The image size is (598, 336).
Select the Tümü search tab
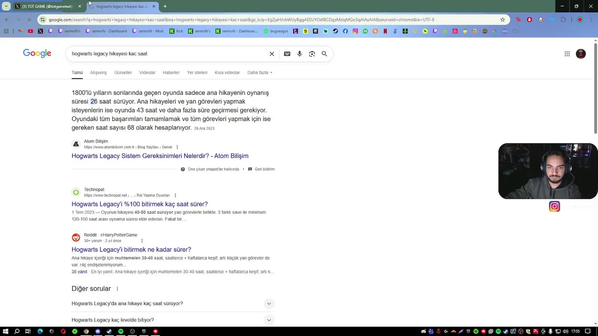point(77,72)
